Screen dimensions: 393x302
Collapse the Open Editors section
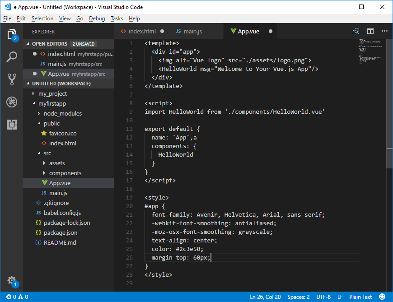pyautogui.click(x=28, y=44)
